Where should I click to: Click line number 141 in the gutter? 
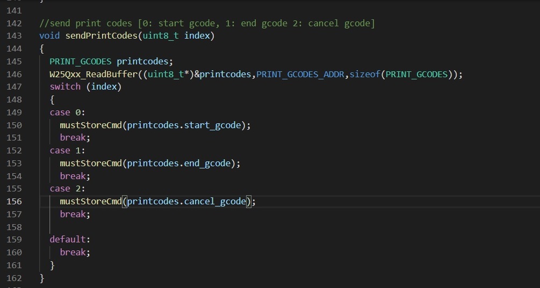pyautogui.click(x=14, y=11)
